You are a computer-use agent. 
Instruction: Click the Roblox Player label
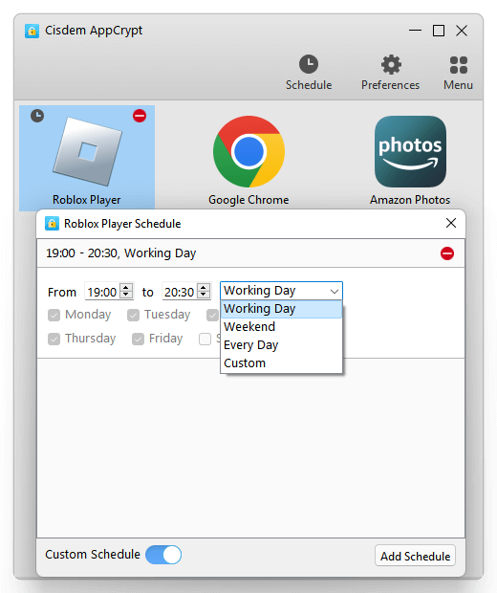(87, 200)
